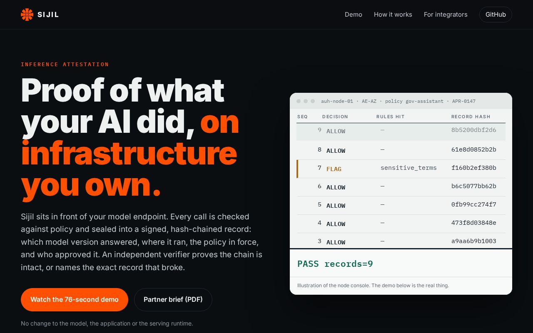This screenshot has width=533, height=333.
Task: Click record hash b6c5077bb62b
Action: click(474, 186)
